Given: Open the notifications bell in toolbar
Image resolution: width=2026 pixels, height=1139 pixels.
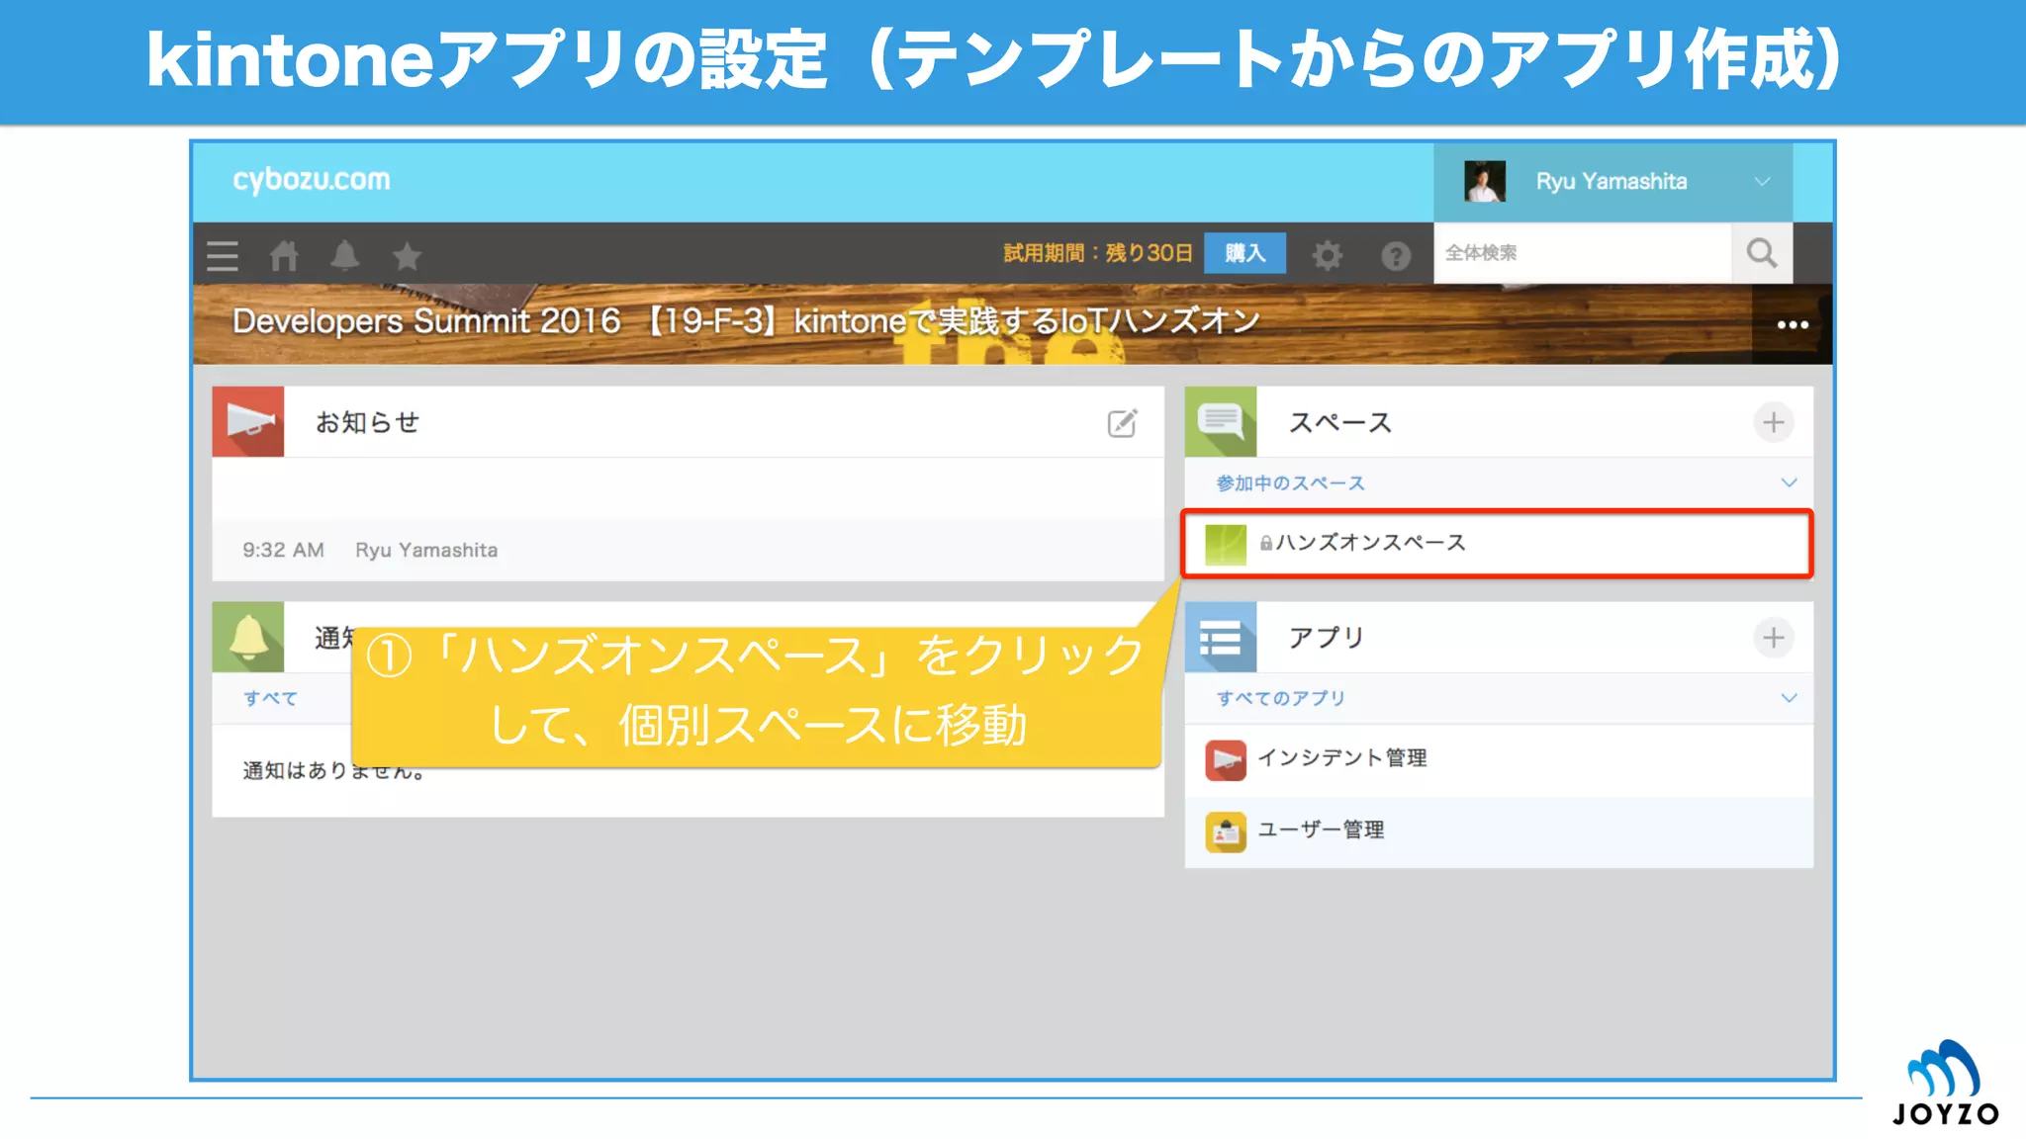Looking at the screenshot, I should coord(344,255).
